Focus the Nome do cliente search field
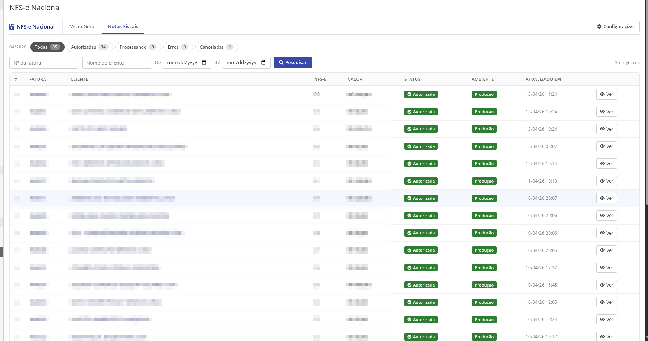 tap(117, 63)
